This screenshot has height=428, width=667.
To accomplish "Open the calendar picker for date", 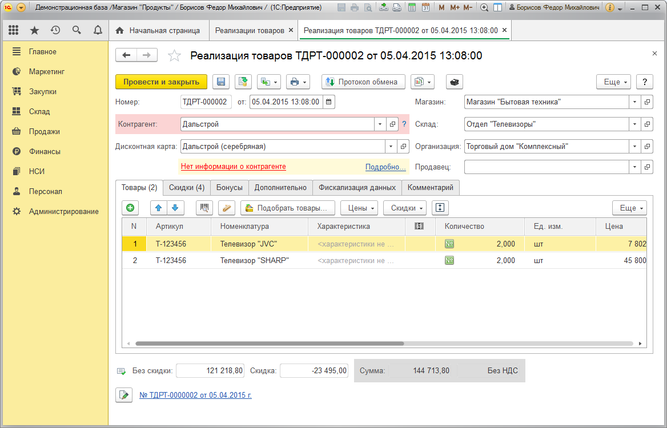I will 329,102.
